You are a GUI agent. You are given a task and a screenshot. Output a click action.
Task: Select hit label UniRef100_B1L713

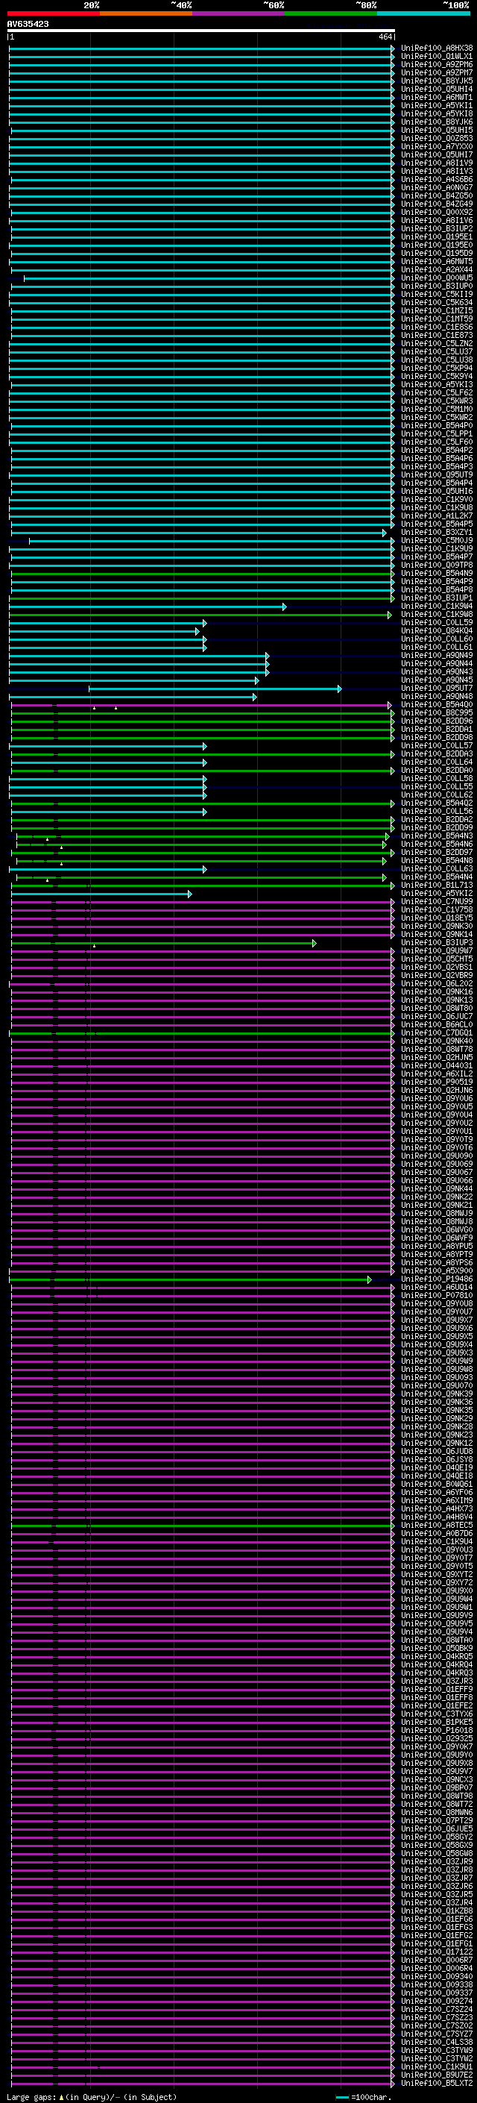[x=437, y=885]
